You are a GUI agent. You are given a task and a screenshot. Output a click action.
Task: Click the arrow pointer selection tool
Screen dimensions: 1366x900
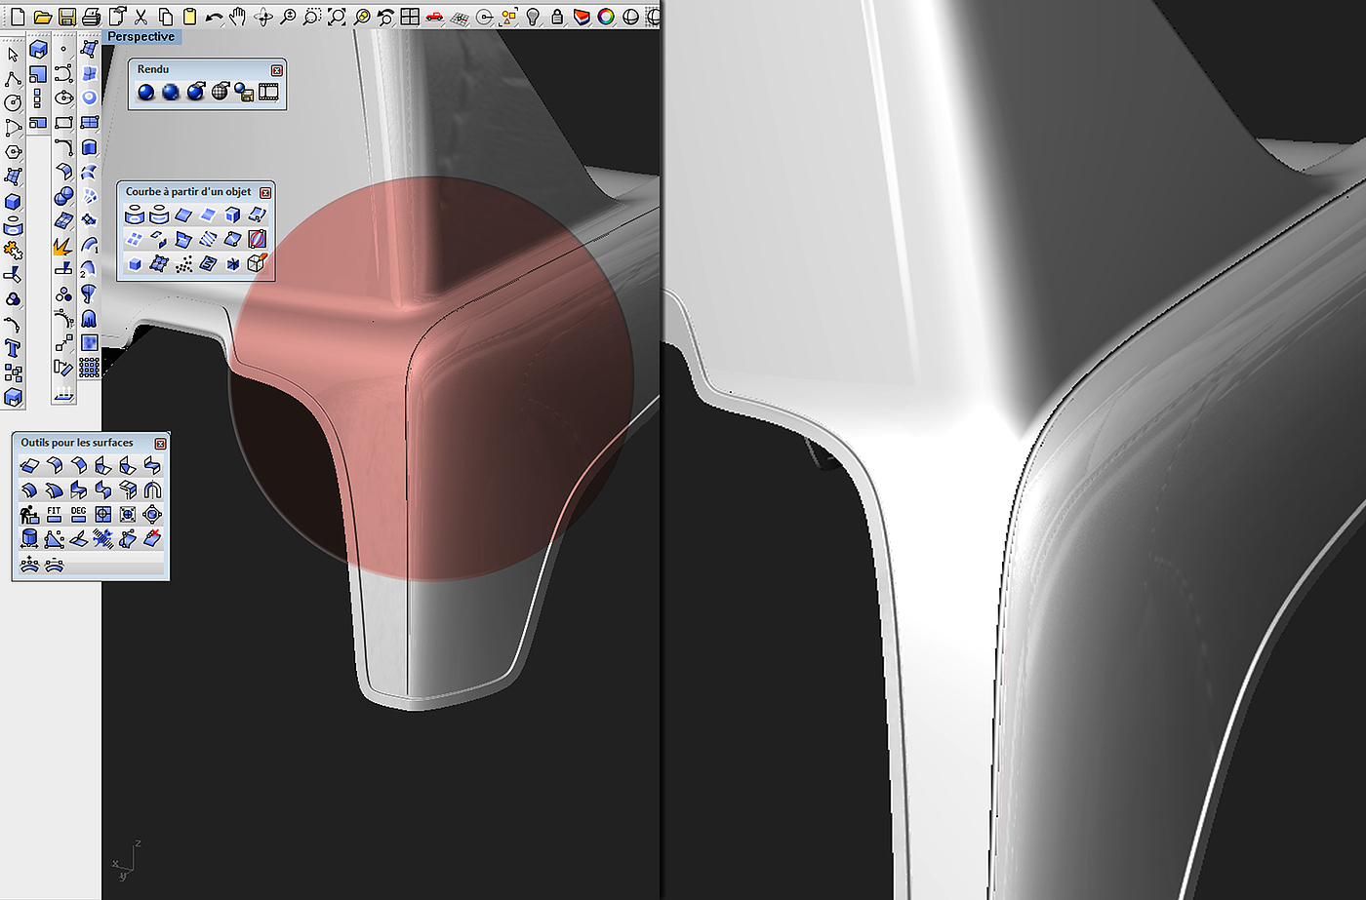tap(13, 55)
